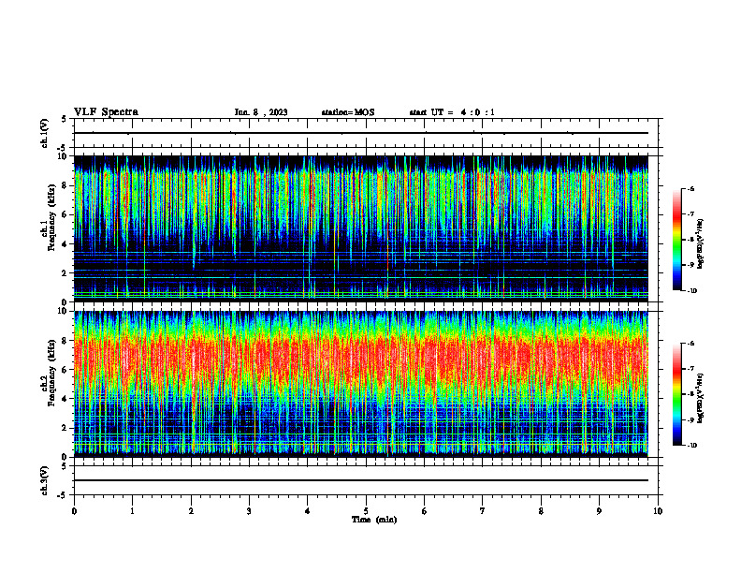Image resolution: width=741 pixels, height=573 pixels.
Task: Click the ch.1 frequency tick "8"
Action: coord(65,185)
